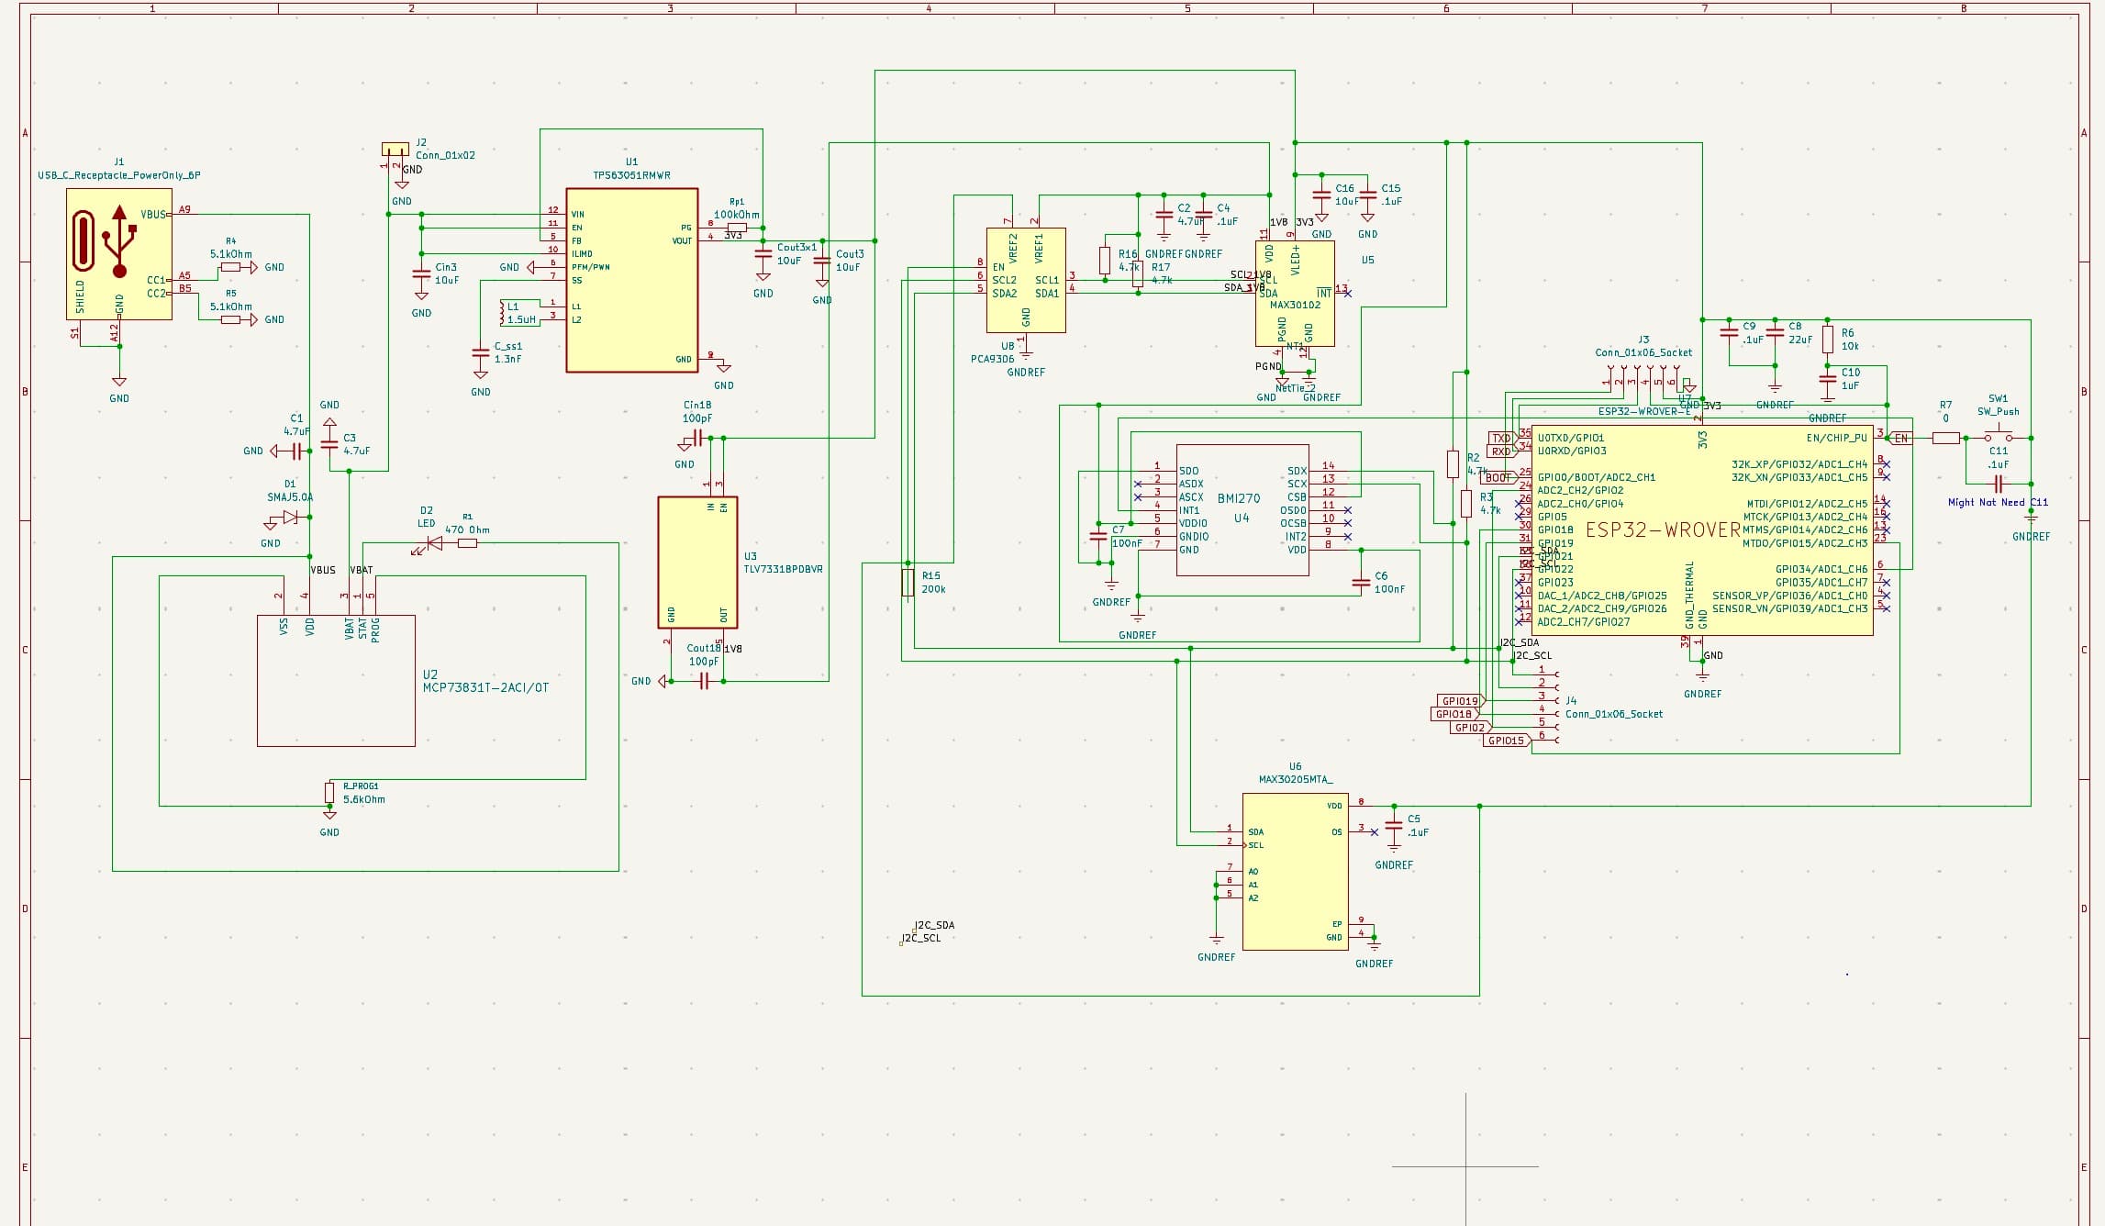Click the "22uF" capacitor value text
Screen dimensions: 2105x1226
coord(1800,340)
